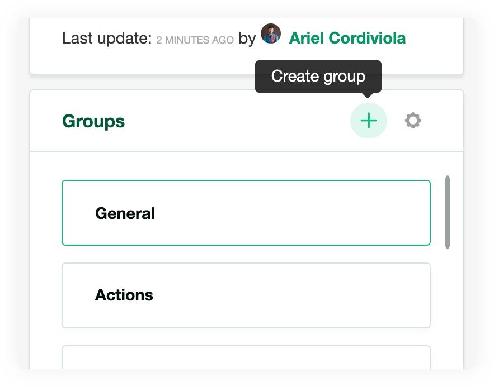Open Groups settings via gear icon
Image resolution: width=494 pixels, height=387 pixels.
pyautogui.click(x=413, y=121)
